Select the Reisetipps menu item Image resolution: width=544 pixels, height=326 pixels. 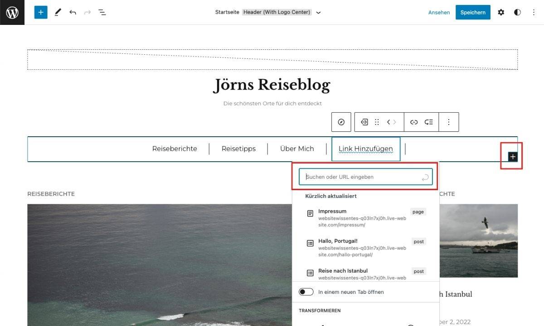pyautogui.click(x=238, y=149)
